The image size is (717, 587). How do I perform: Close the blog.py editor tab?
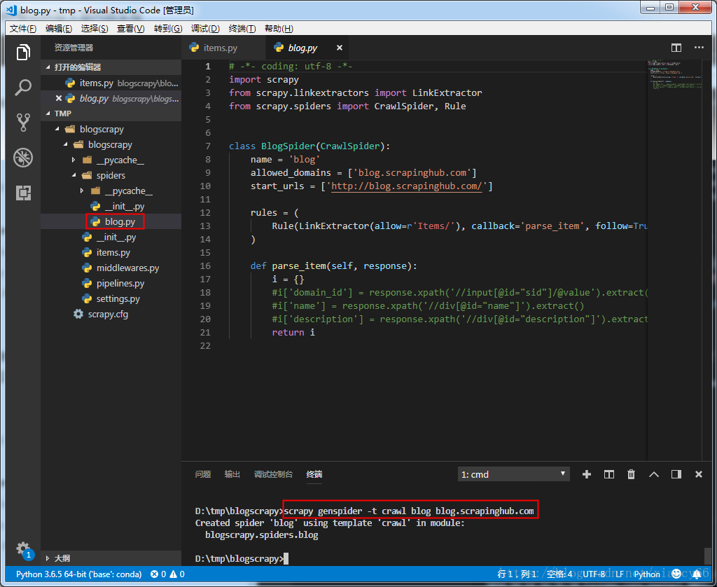tap(340, 48)
